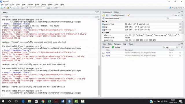Viewport: 185px width, 104px height.
Task: Open Google Chrome from the taskbar
Action: click(x=43, y=101)
